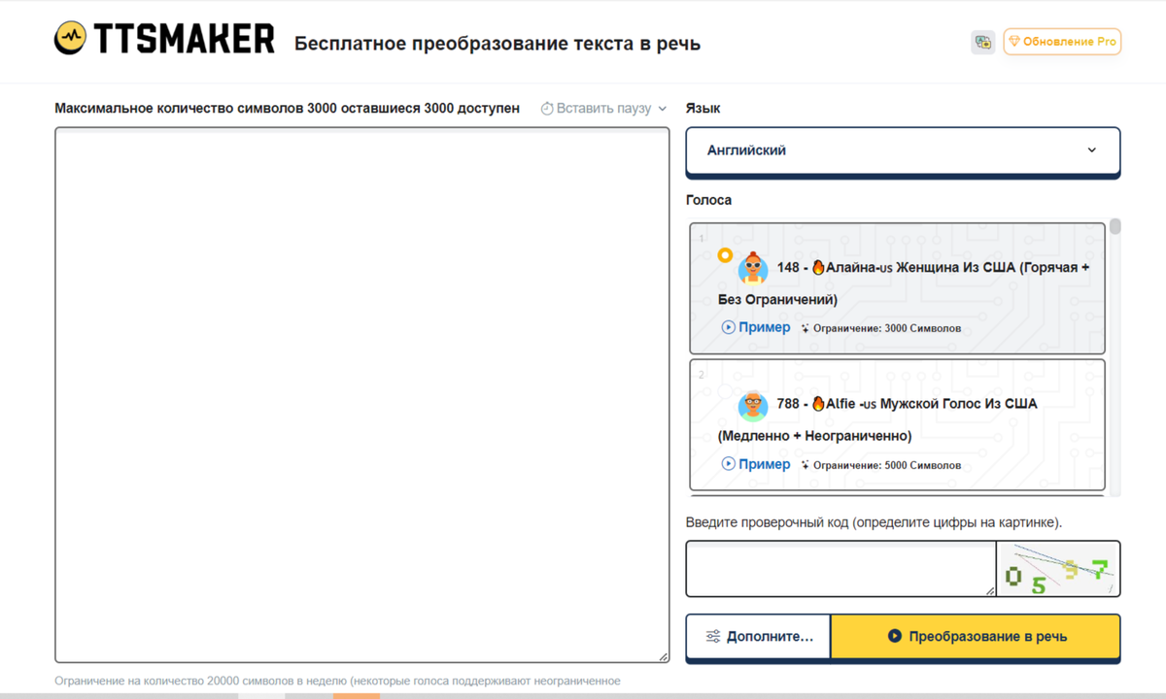The image size is (1166, 699).
Task: Click inside the large text input area
Action: pos(362,395)
